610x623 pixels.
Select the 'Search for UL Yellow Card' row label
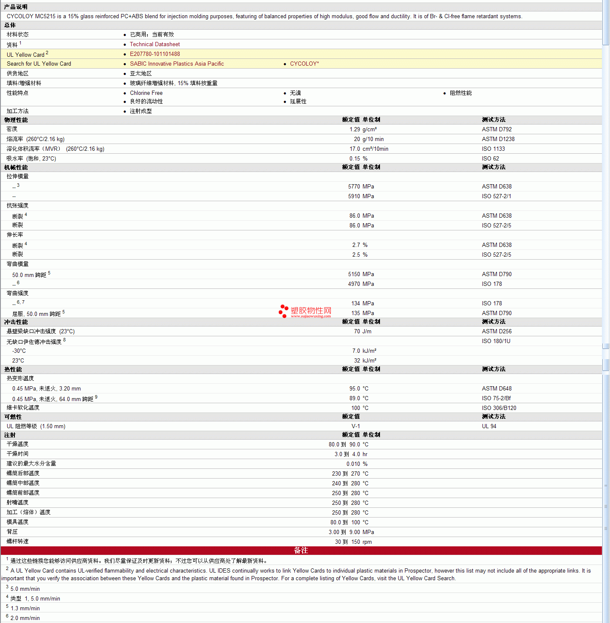point(39,64)
